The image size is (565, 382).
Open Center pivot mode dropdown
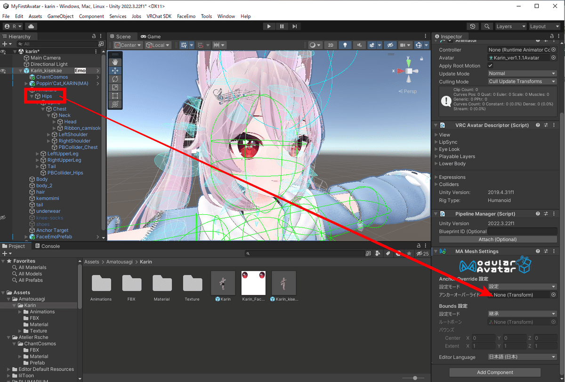[128, 45]
